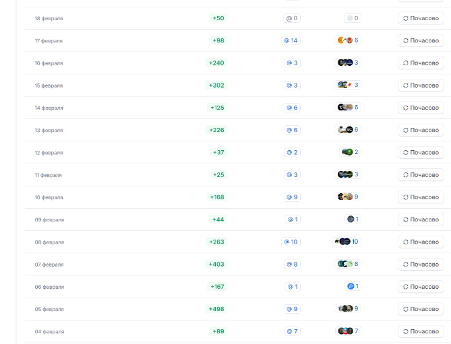This screenshot has width=451, height=344.
Task: Open hourly stats for 07 февраля
Action: [x=421, y=265]
